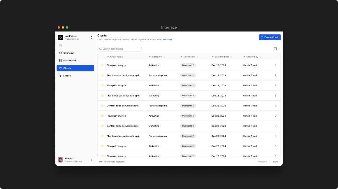Go to the Next page of results
338x189 pixels.
point(275,162)
